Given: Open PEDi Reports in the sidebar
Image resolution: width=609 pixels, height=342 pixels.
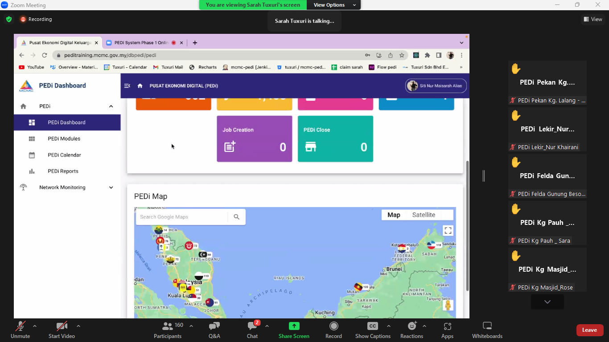Looking at the screenshot, I should tap(67, 171).
